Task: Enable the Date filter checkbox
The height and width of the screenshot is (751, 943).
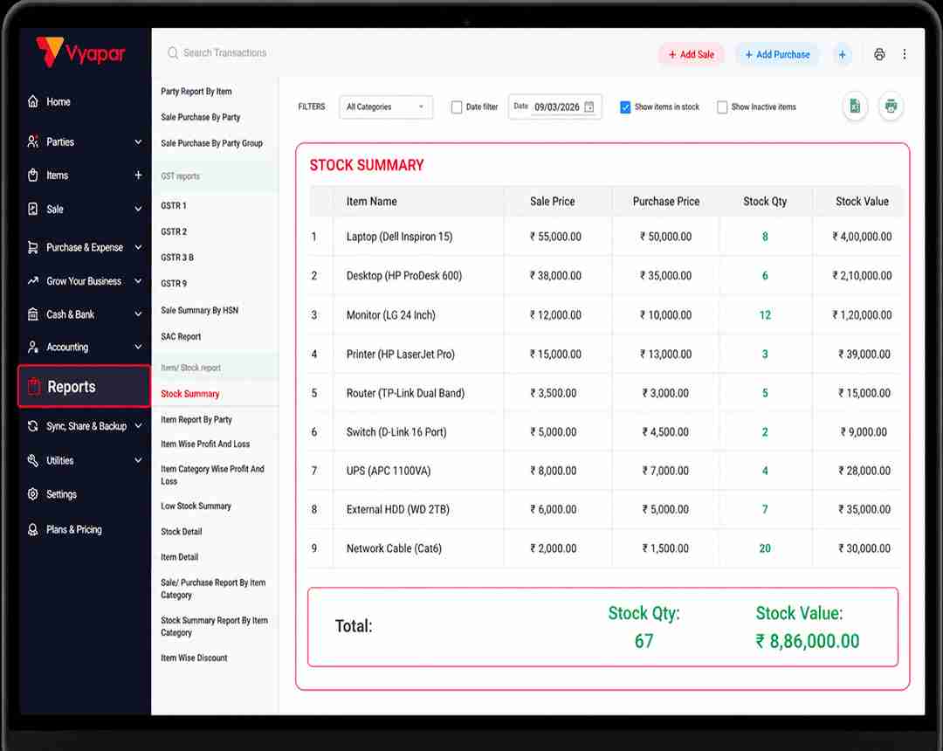Action: pos(457,107)
